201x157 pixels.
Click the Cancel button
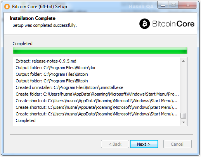point(177,144)
